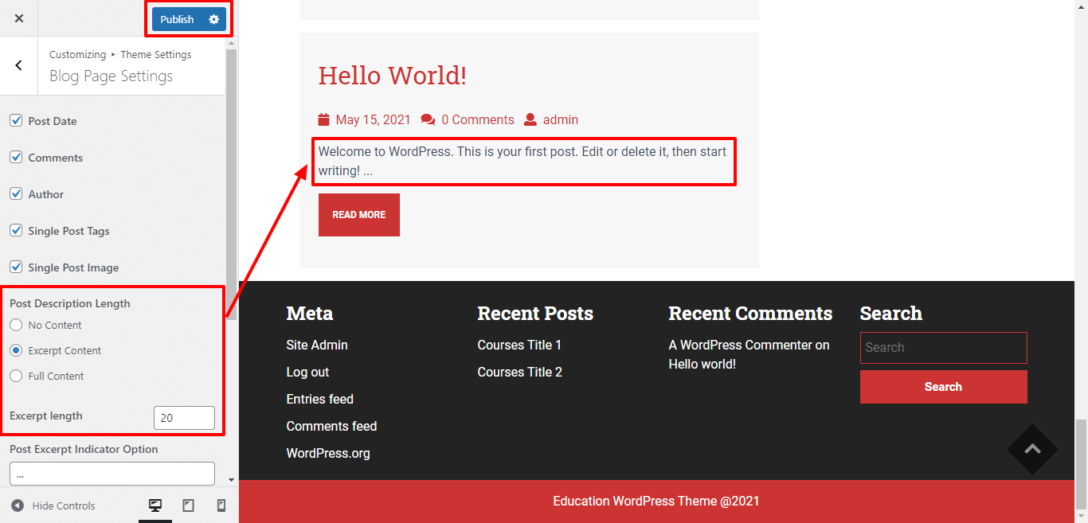Viewport: 1088px width, 523px height.
Task: Click the red READ MORE button
Action: coord(358,215)
